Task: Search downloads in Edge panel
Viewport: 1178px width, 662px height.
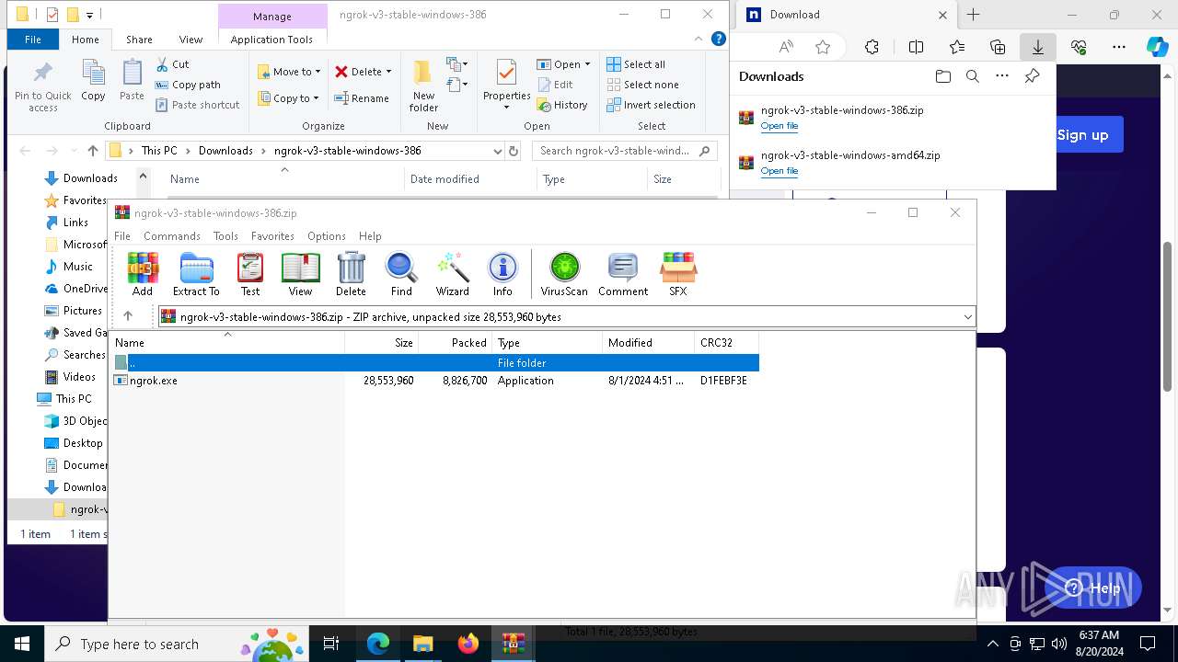Action: click(x=973, y=76)
